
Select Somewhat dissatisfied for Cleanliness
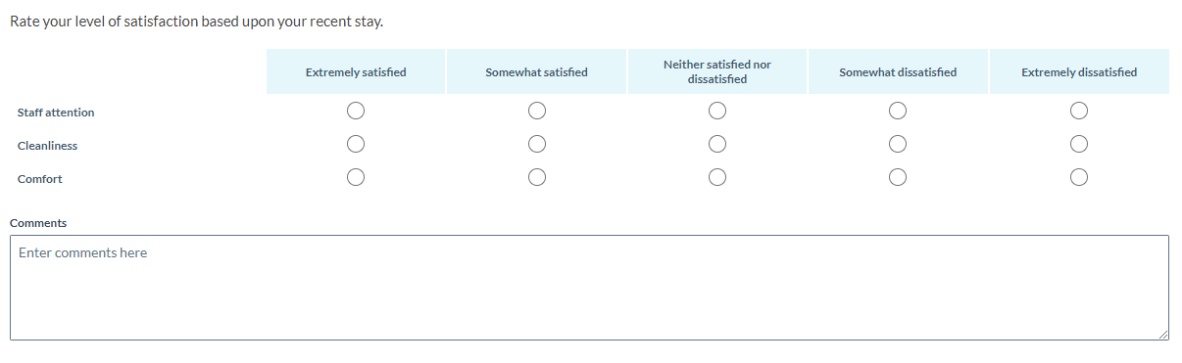(x=898, y=145)
